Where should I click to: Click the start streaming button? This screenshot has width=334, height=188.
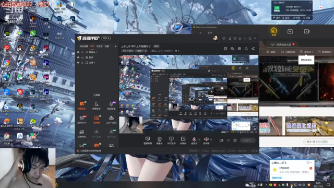click(247, 140)
